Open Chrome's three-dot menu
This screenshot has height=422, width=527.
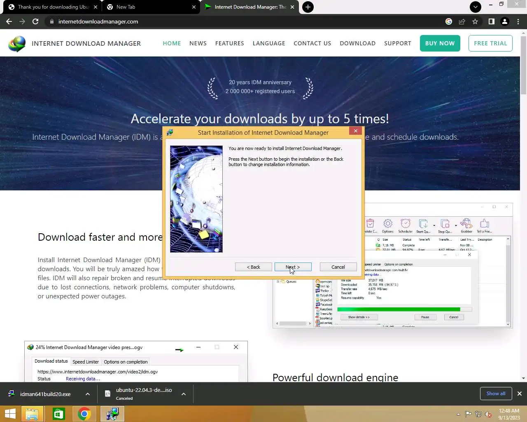[x=518, y=21]
